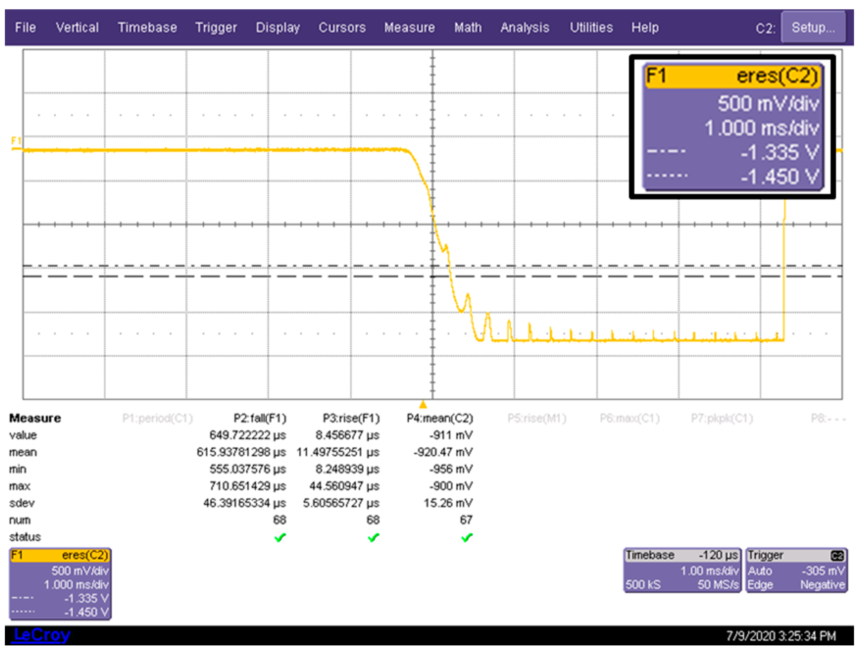Open the Analysis menu
Image resolution: width=867 pixels, height=653 pixels.
tap(524, 28)
